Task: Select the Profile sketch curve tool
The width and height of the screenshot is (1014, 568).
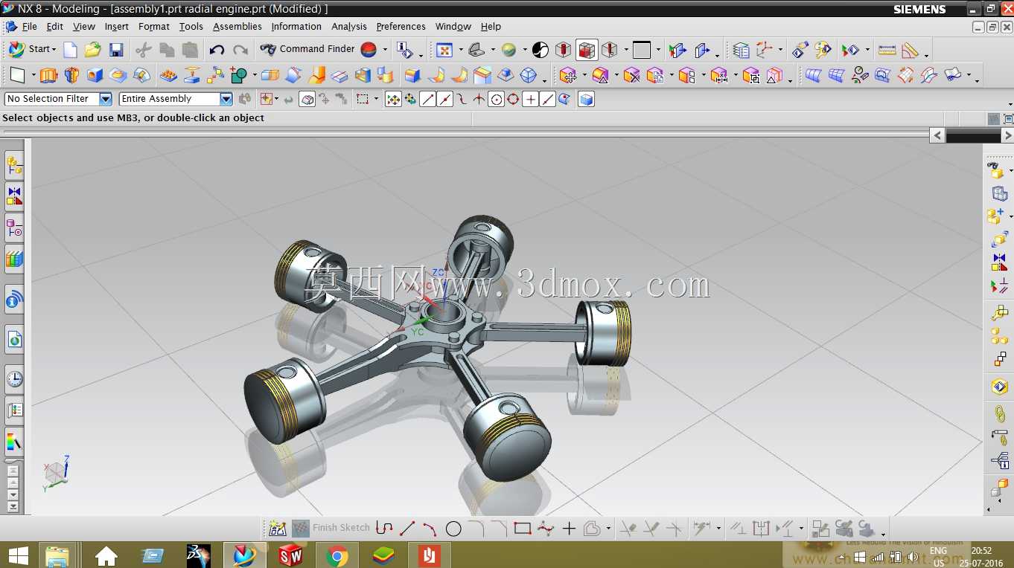Action: click(384, 529)
